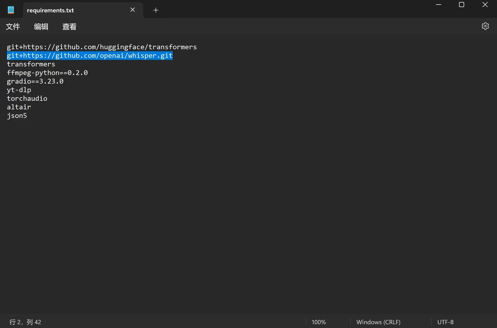Click the gradio==3.23.0 line
497x328 pixels.
(35, 81)
